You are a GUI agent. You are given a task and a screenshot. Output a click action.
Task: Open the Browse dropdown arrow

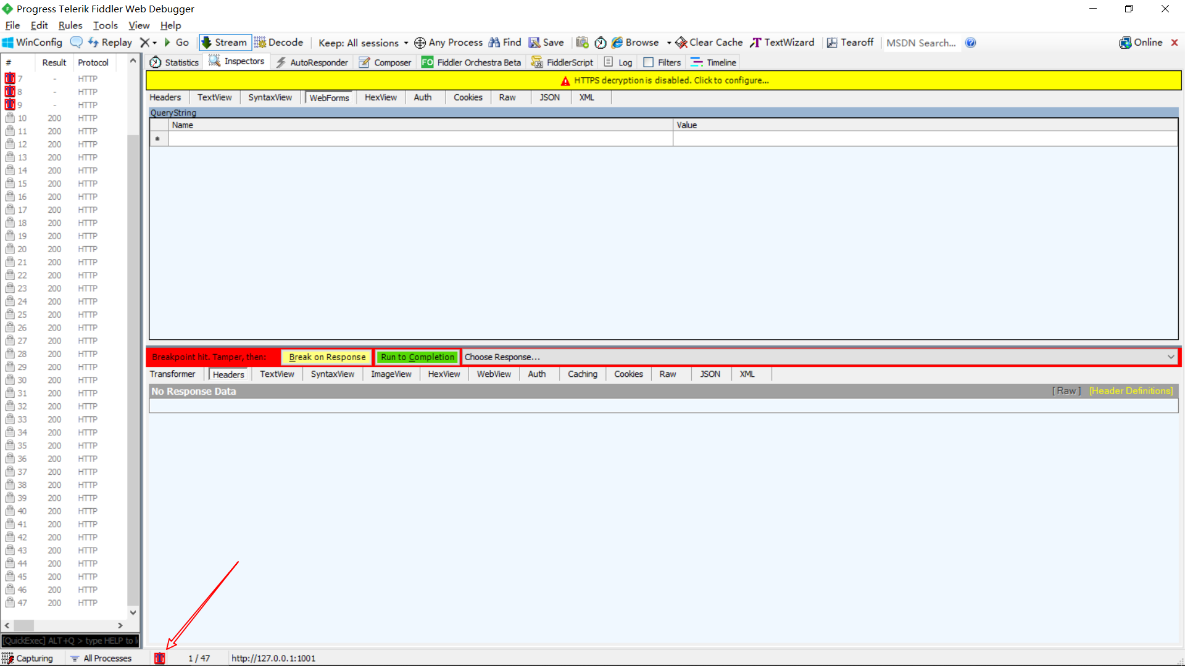tap(669, 43)
